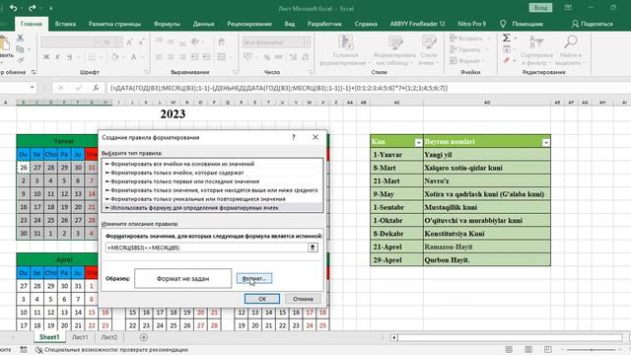Click percent style icon in Число group
This screenshot has width=631, height=355.
coord(267,57)
